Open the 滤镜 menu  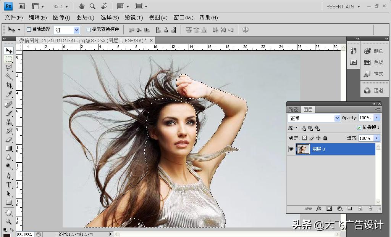(x=133, y=18)
